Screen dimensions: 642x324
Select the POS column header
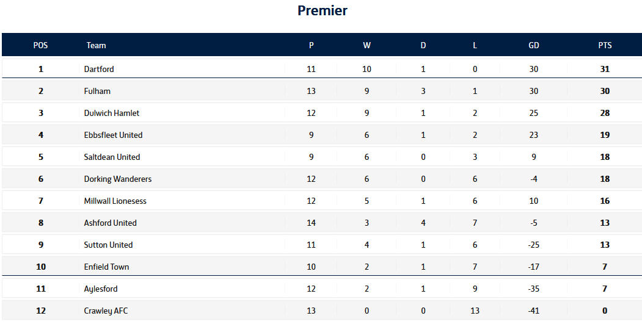pyautogui.click(x=40, y=45)
